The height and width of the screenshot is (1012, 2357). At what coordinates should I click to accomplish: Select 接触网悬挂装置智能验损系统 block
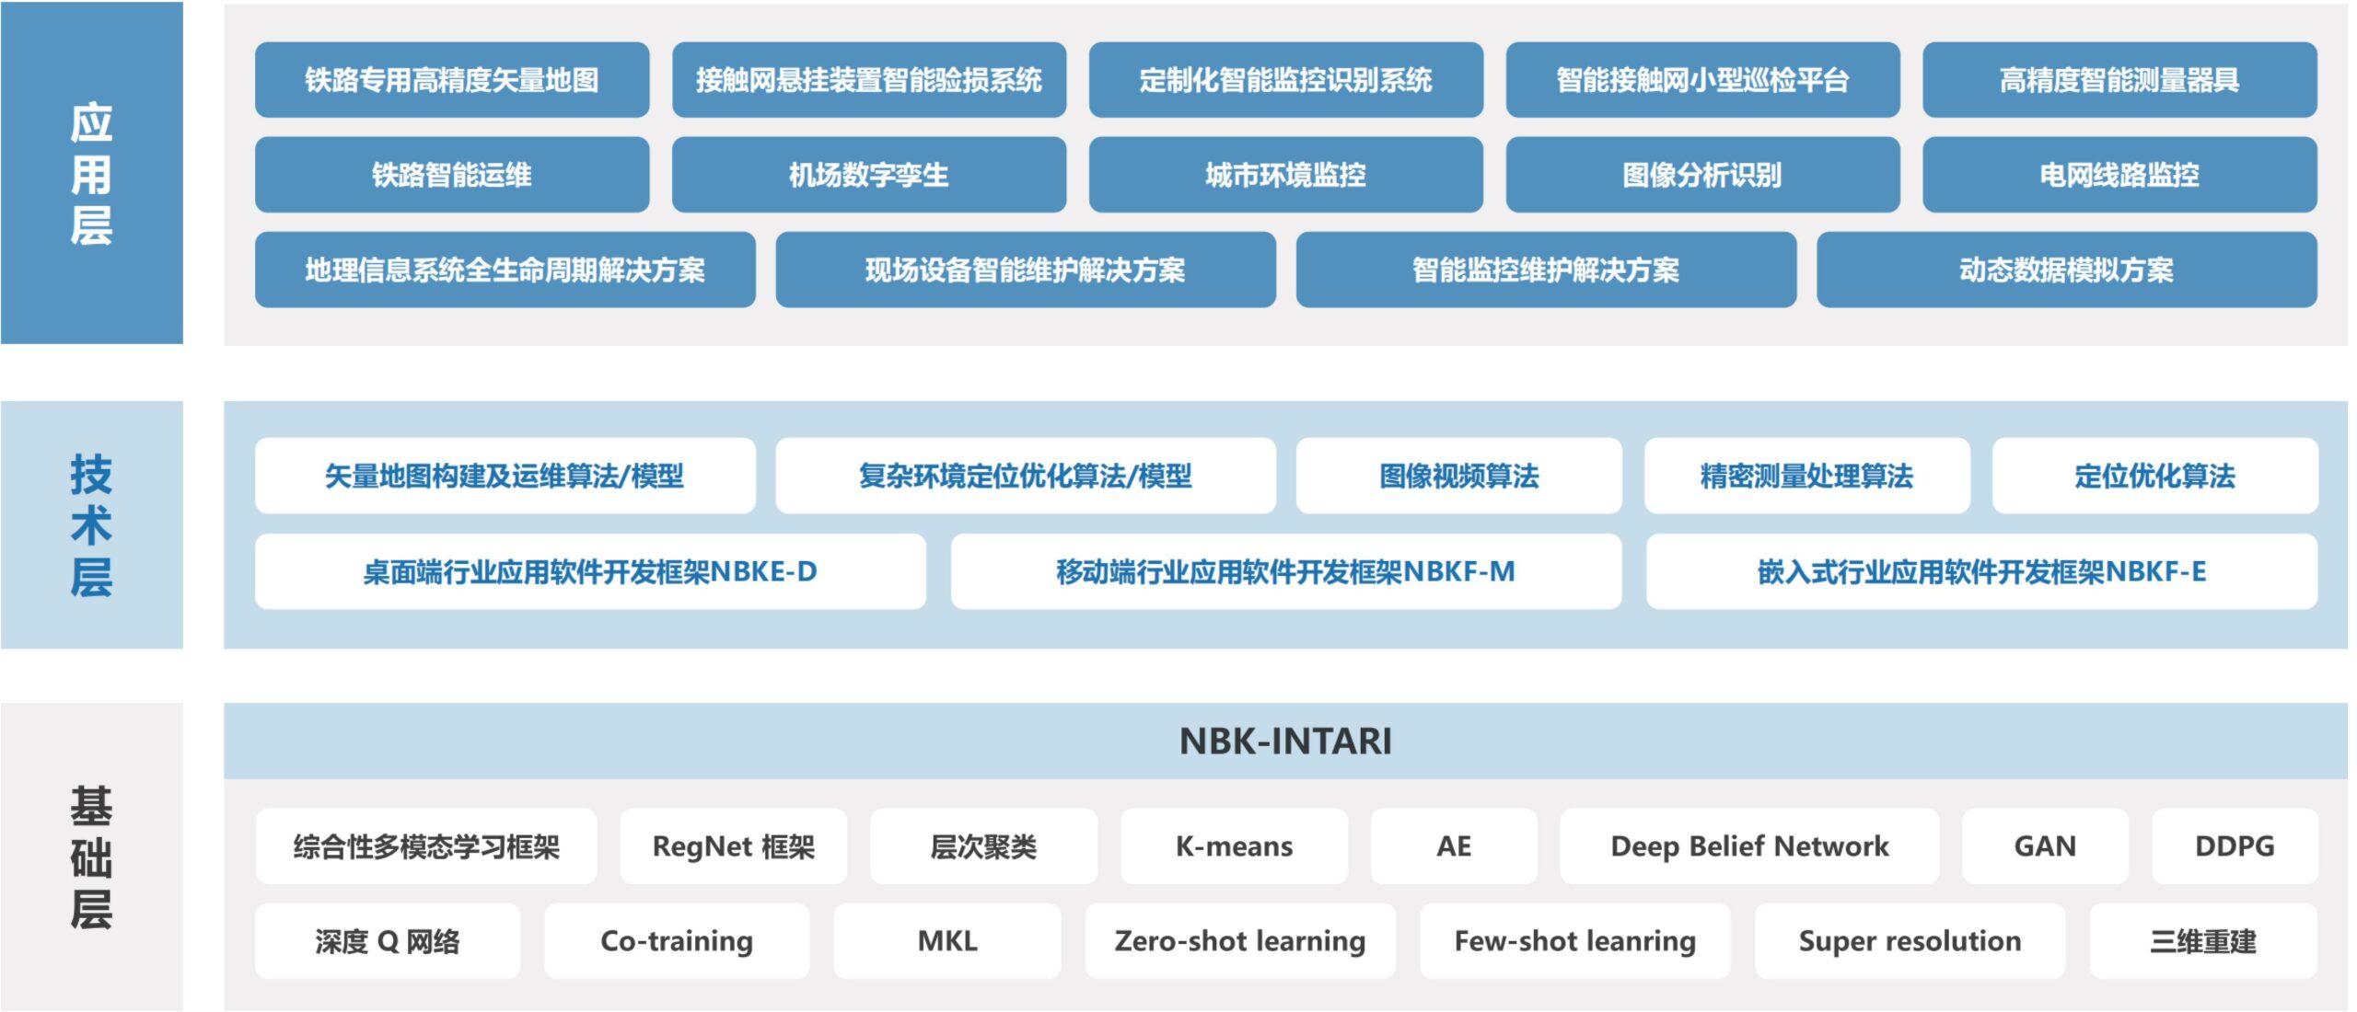(868, 80)
